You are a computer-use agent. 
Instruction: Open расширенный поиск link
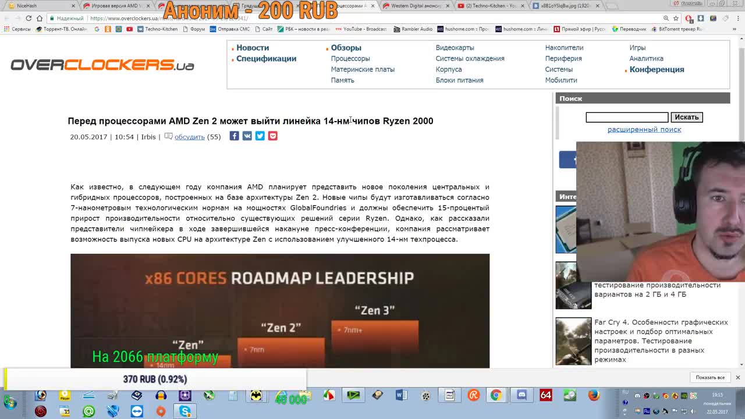pos(644,130)
